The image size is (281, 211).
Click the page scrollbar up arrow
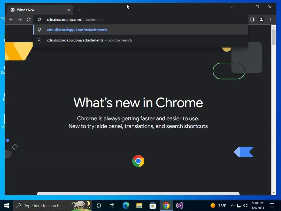tap(274, 27)
